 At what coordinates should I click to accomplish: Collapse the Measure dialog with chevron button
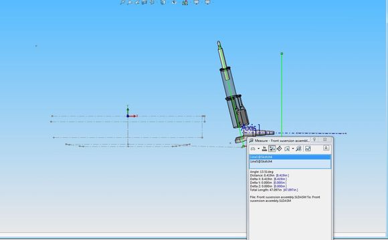click(326, 148)
